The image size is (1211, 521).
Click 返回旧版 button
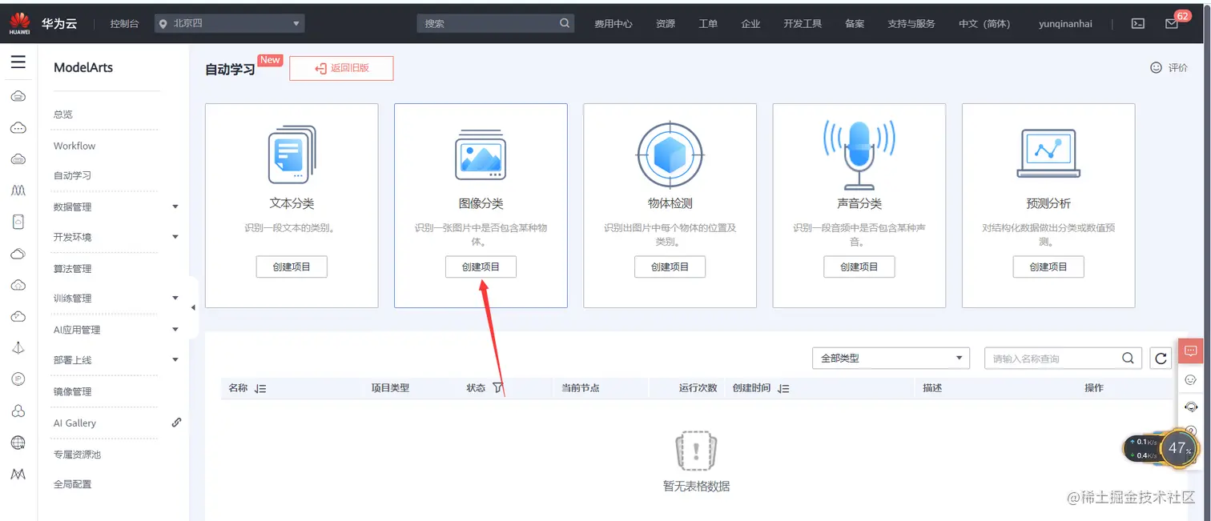[x=341, y=68]
